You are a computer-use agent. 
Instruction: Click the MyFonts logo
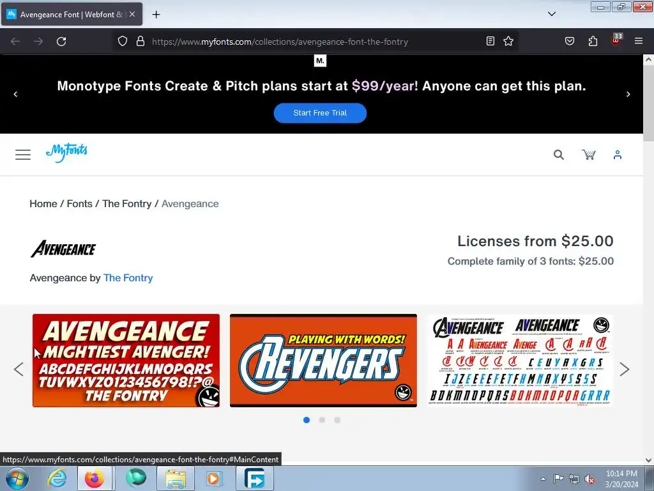pyautogui.click(x=66, y=153)
